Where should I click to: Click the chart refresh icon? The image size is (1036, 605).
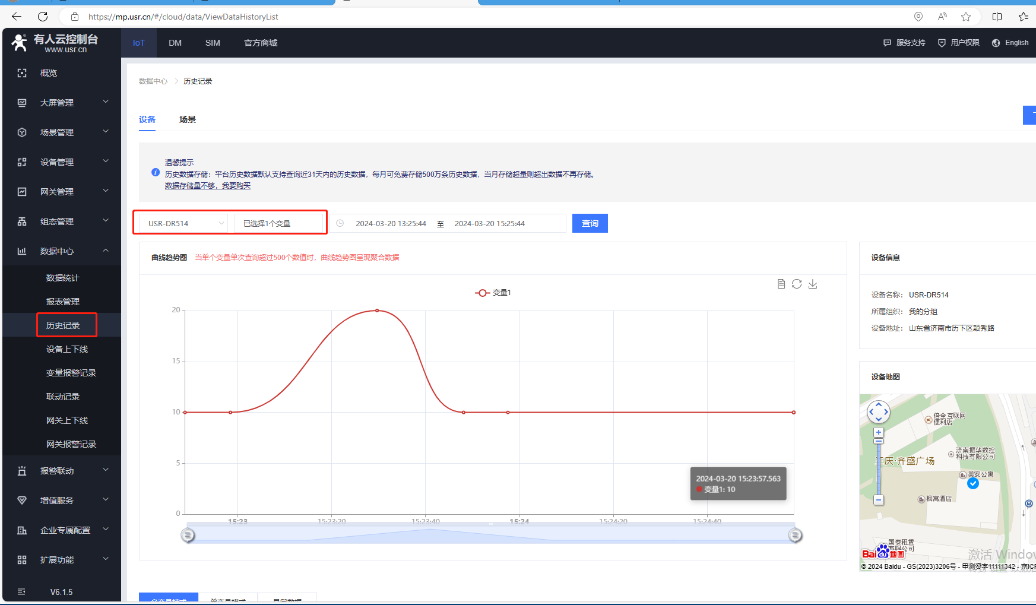point(797,284)
